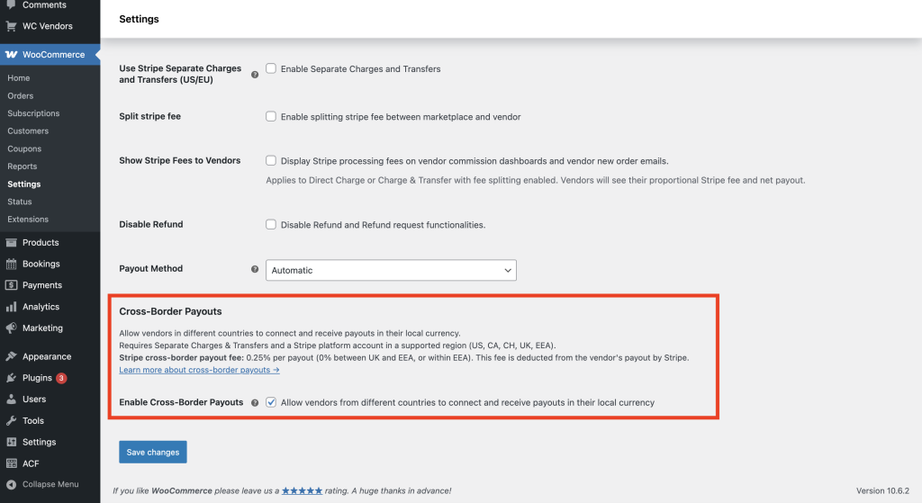
Task: Click the Plugins update count badge
Action: coord(61,378)
